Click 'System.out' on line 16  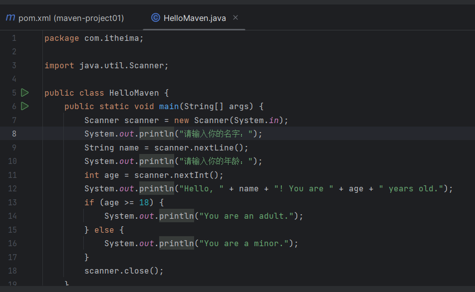[129, 244]
